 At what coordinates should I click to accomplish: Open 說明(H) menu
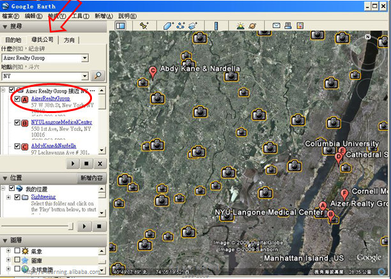point(127,16)
